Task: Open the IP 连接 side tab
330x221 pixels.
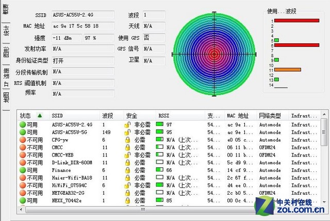Action: [x=6, y=77]
